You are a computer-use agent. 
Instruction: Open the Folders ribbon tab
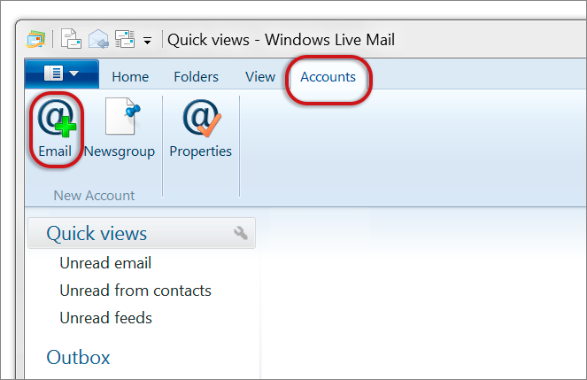point(196,77)
